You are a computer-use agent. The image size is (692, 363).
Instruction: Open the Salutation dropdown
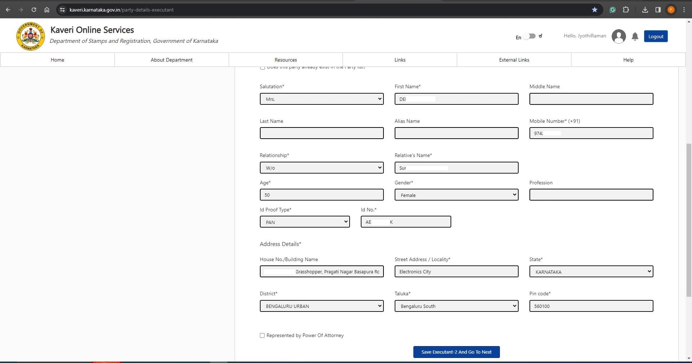pyautogui.click(x=321, y=99)
